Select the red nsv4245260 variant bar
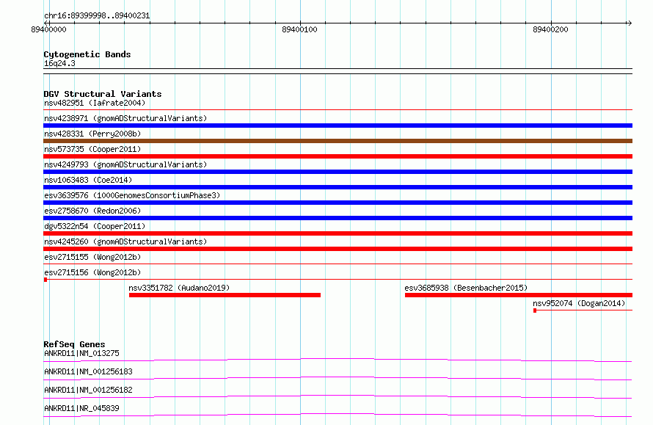The image size is (653, 425). [338, 249]
